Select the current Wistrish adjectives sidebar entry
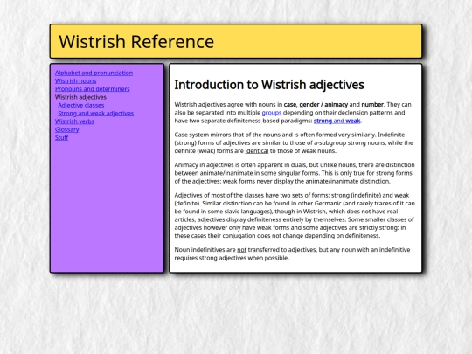Image resolution: width=472 pixels, height=354 pixels. (x=80, y=97)
